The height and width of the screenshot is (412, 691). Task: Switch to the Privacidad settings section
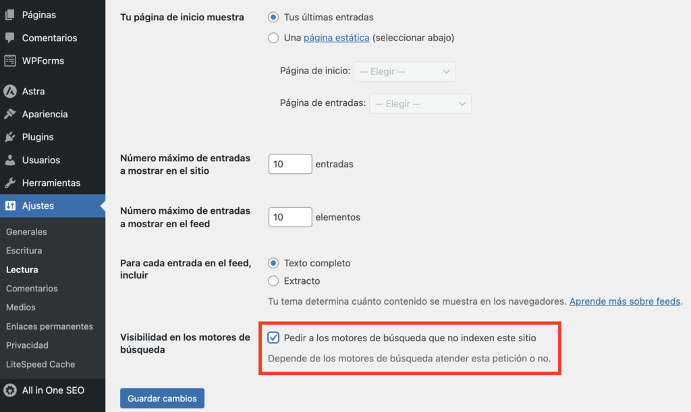pyautogui.click(x=27, y=345)
